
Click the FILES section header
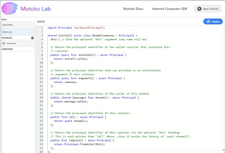click(4, 19)
